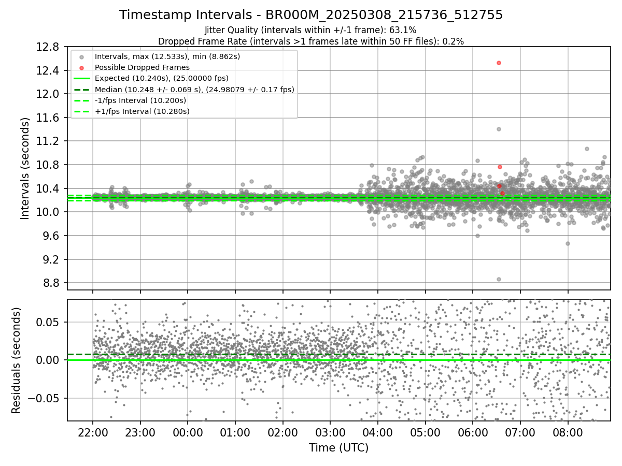The image size is (622, 466).
Task: Click the 01:00 x-axis tick label
Action: (235, 432)
